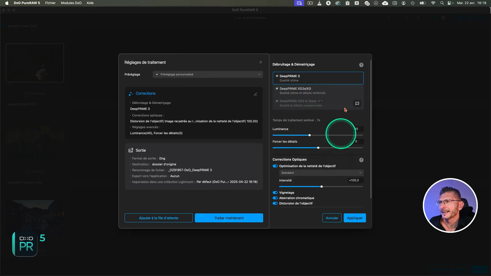This screenshot has width=491, height=276.
Task: Open help for Débruitage & Dématriçage
Action: tap(361, 65)
